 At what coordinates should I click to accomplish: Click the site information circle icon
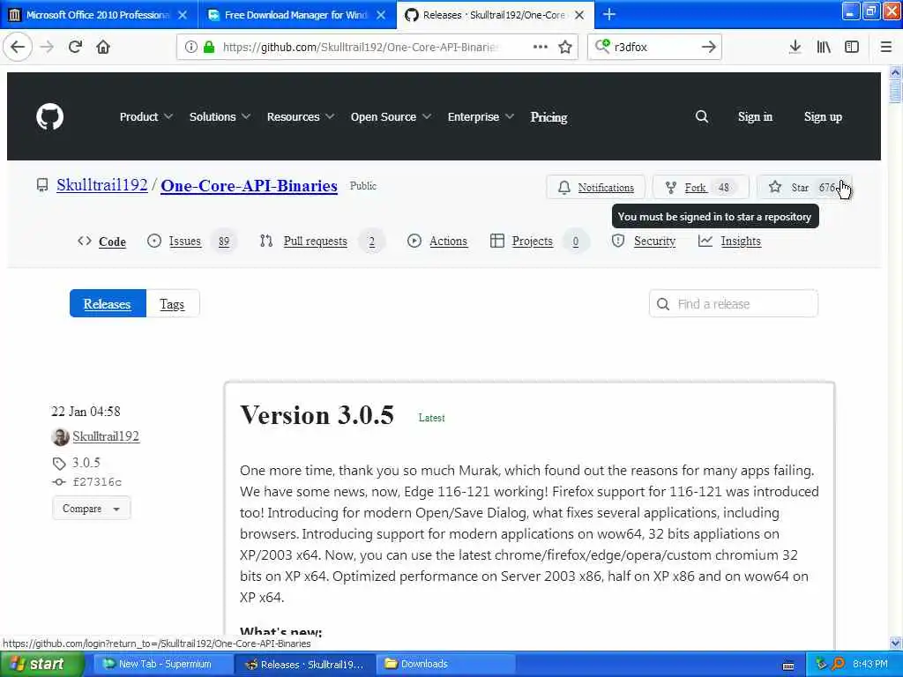191,48
